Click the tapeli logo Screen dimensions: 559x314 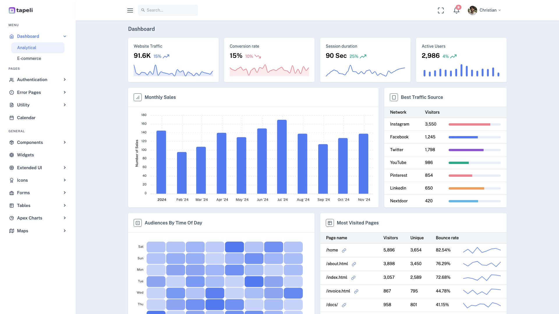(20, 10)
